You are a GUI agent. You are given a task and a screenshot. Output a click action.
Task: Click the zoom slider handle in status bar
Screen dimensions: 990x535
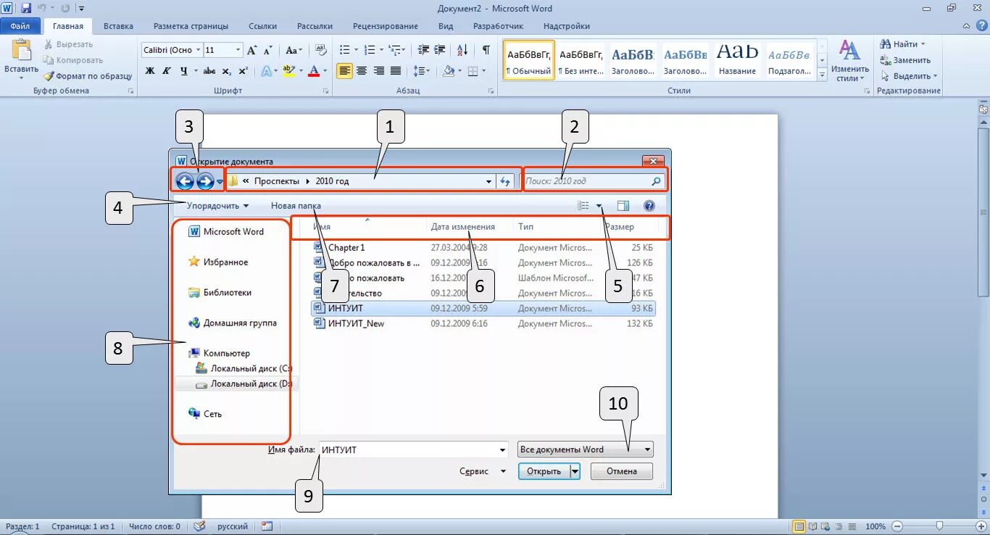pos(939,526)
